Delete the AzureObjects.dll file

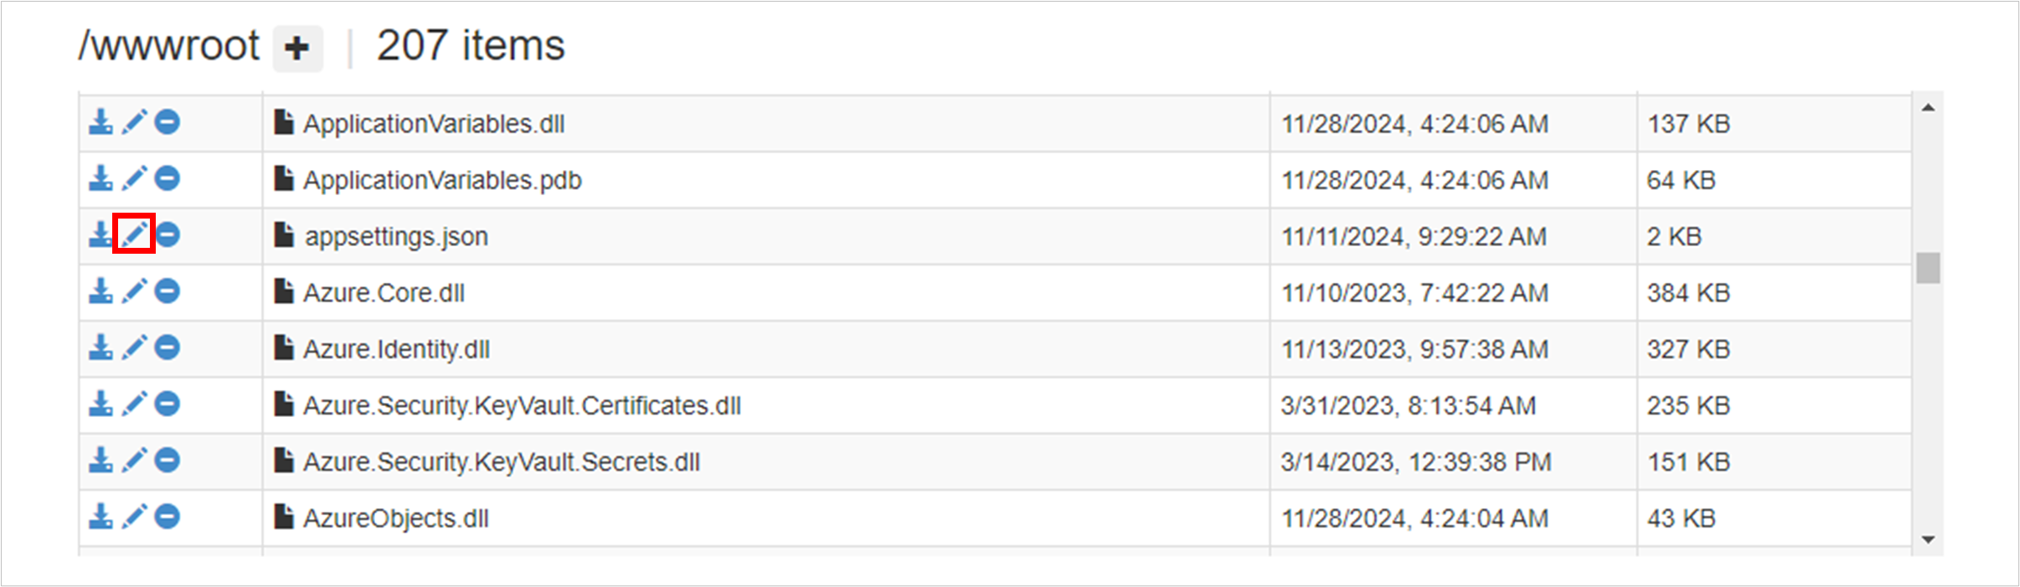click(x=167, y=517)
